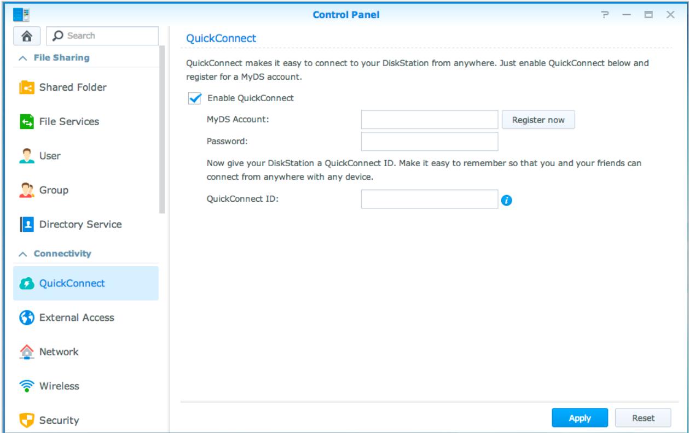Click the QuickConnect cloud icon

[x=27, y=283]
